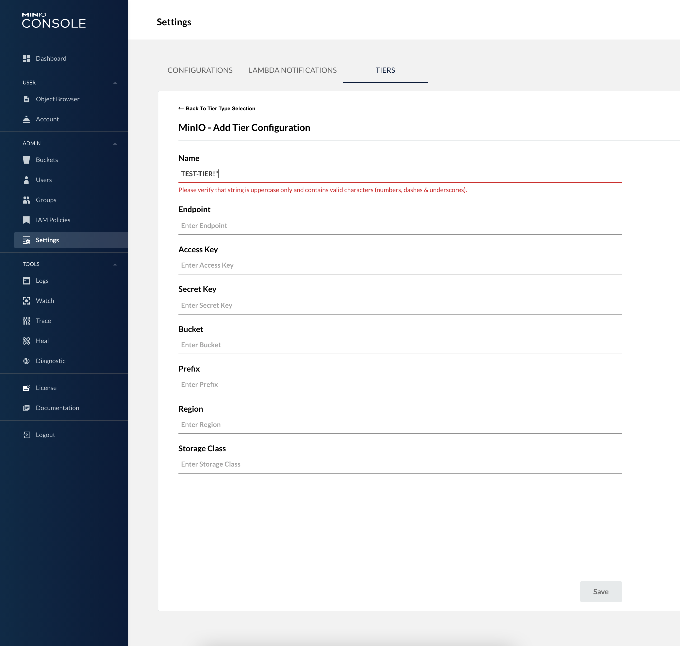This screenshot has width=680, height=646.
Task: Click the Enter Storage Class field
Action: click(400, 464)
